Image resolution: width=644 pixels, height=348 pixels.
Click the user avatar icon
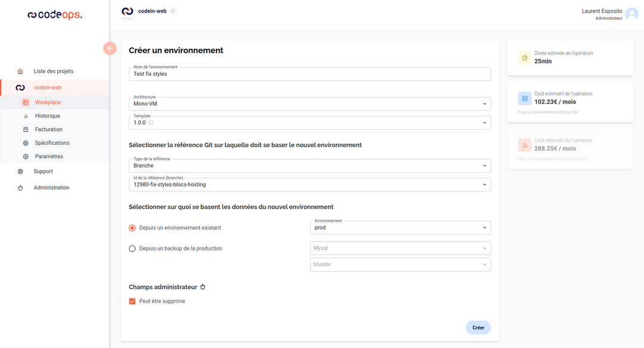pyautogui.click(x=631, y=14)
